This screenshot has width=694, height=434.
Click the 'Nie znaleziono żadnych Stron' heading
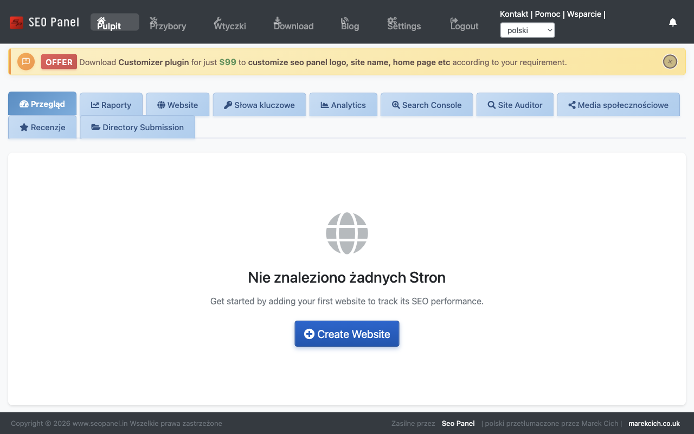coord(347,278)
